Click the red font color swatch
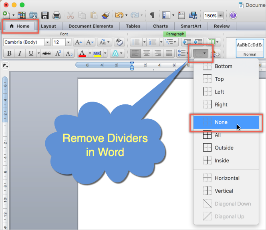 (82, 53)
